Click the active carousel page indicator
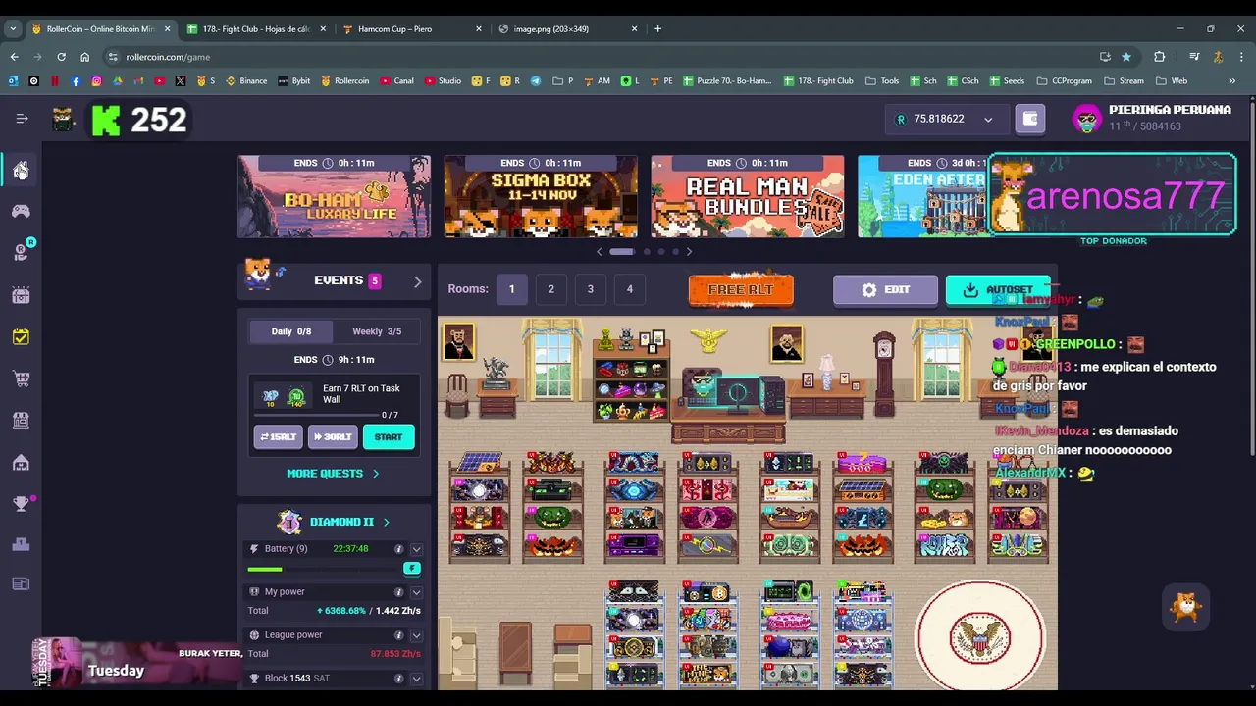 (x=622, y=252)
